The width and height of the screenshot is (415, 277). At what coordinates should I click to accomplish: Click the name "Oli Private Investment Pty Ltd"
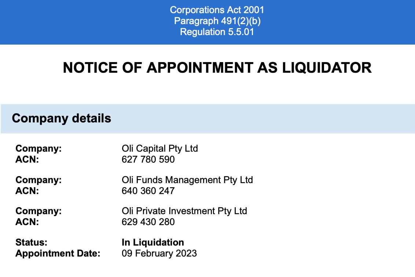184,211
